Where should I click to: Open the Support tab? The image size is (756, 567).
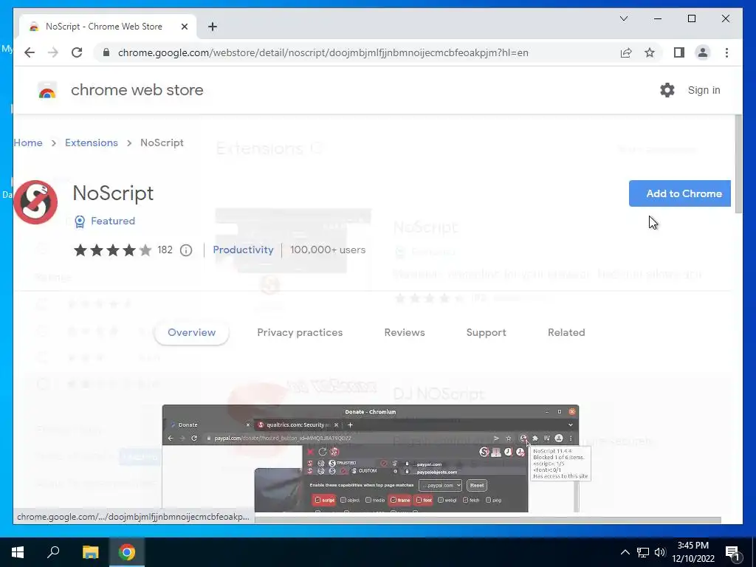pyautogui.click(x=486, y=332)
